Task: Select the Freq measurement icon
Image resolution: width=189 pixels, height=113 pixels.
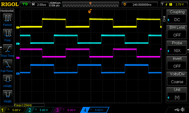Action: (7, 34)
